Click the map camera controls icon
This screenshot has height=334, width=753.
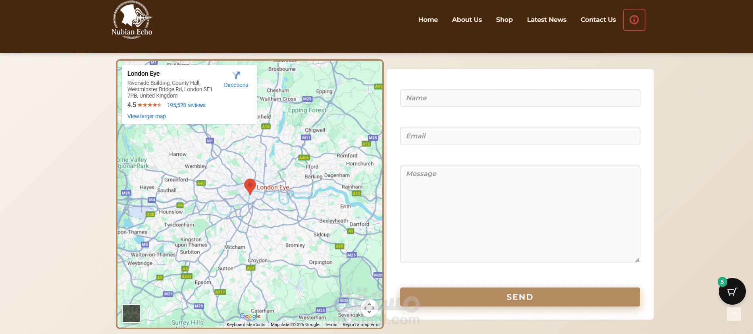(369, 308)
